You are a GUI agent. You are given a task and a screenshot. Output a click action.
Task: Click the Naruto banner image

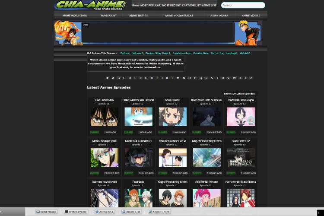248,33
